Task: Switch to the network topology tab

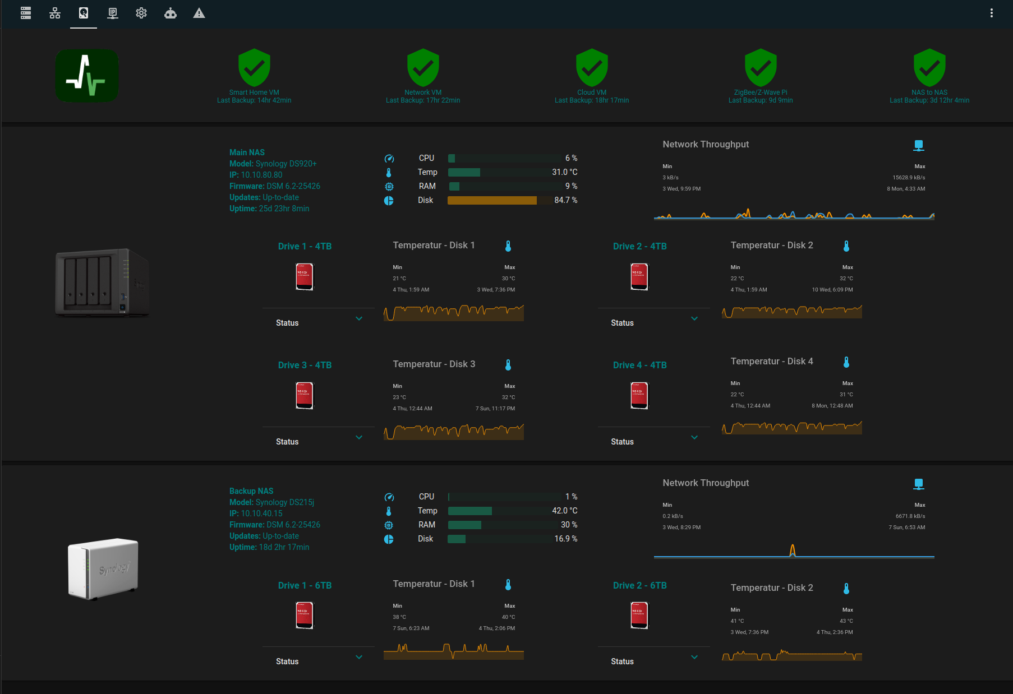Action: (55, 13)
